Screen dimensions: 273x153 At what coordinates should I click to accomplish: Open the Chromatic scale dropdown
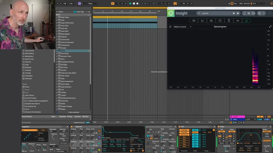62,151
